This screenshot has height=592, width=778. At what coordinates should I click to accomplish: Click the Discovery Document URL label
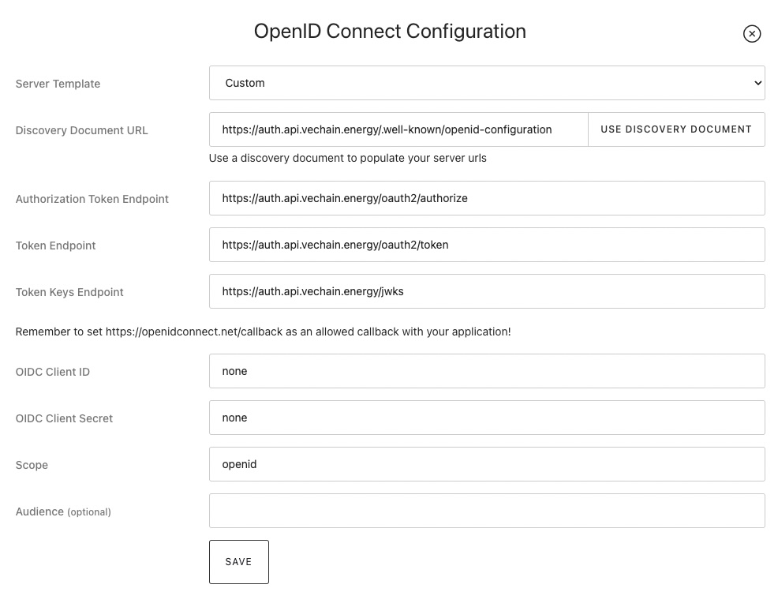point(81,130)
